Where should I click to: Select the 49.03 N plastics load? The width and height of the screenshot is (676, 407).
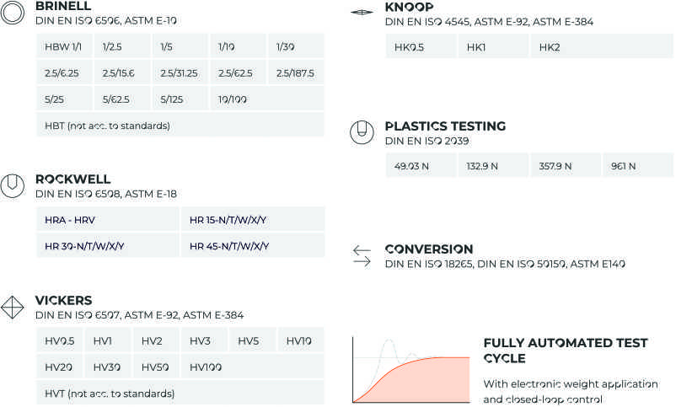coord(421,166)
